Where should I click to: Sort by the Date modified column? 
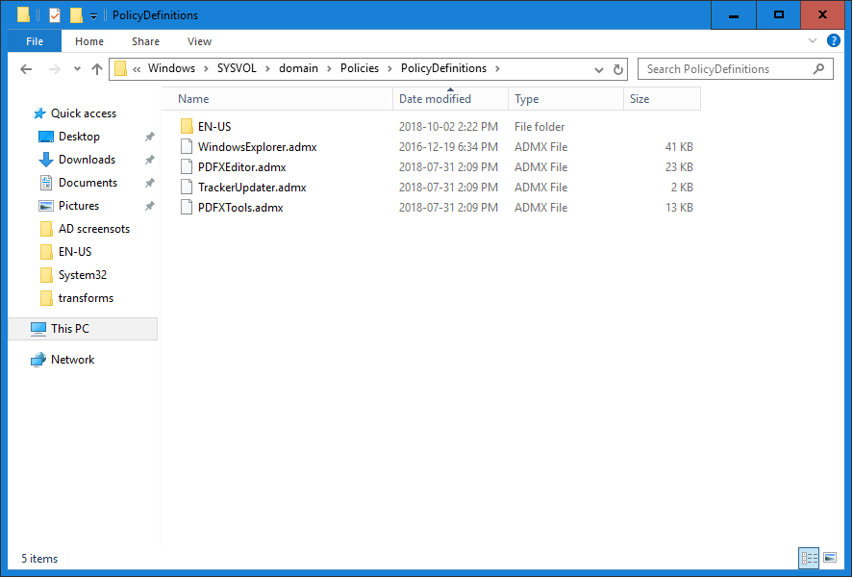[435, 99]
